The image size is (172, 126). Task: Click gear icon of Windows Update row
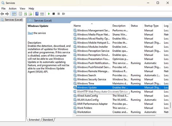pyautogui.click(x=75, y=88)
